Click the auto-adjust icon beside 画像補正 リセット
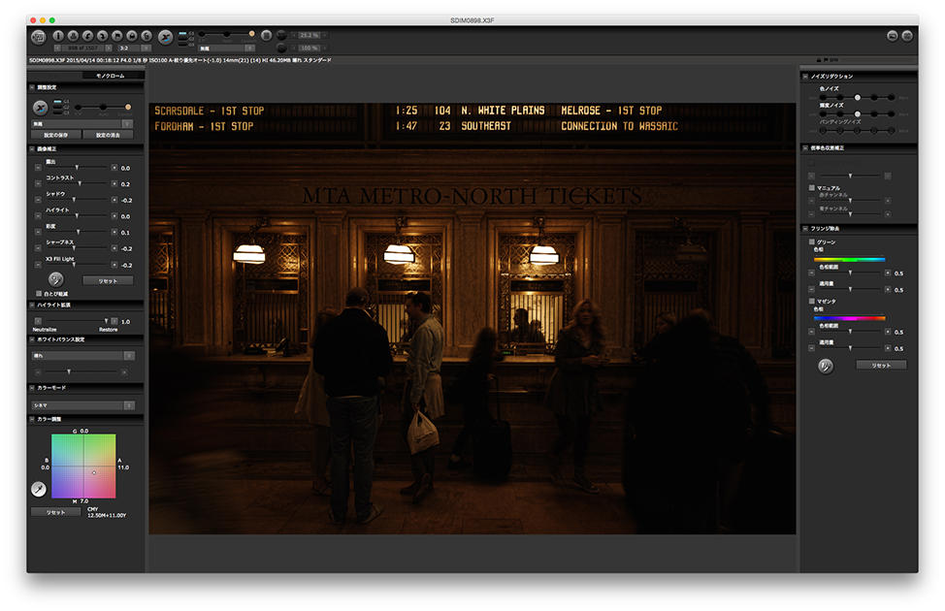 56,279
